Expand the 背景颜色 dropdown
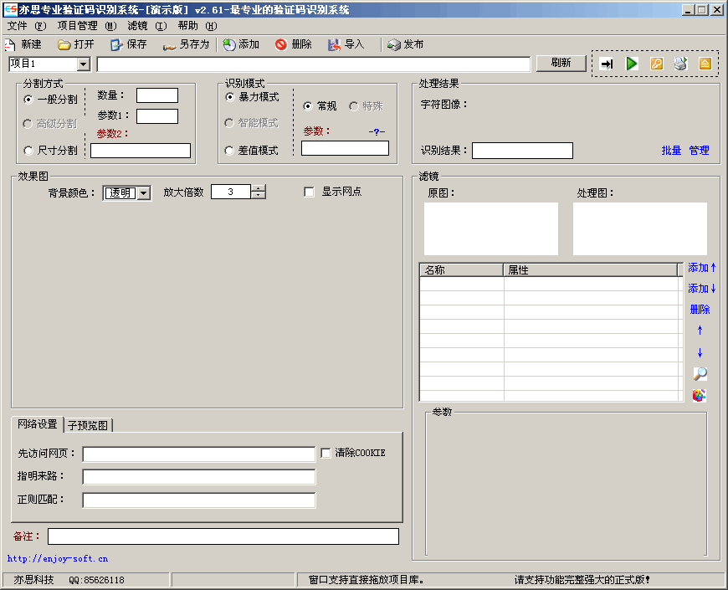The width and height of the screenshot is (728, 590). pyautogui.click(x=143, y=193)
